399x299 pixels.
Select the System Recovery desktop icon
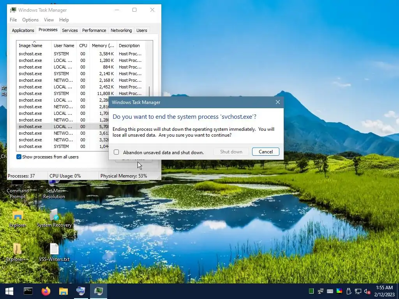54,218
